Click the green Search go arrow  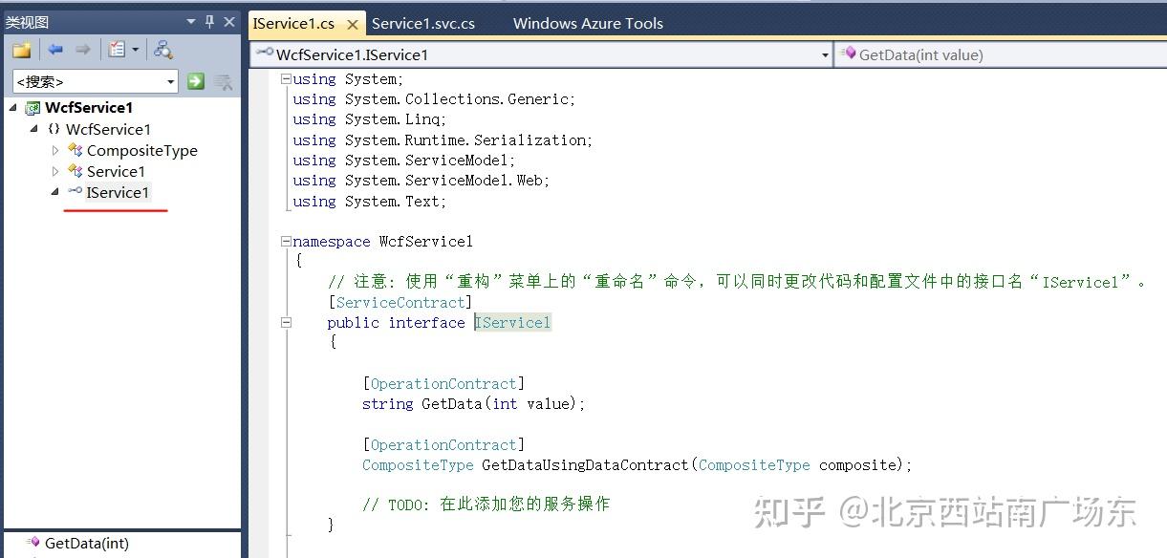(x=196, y=81)
